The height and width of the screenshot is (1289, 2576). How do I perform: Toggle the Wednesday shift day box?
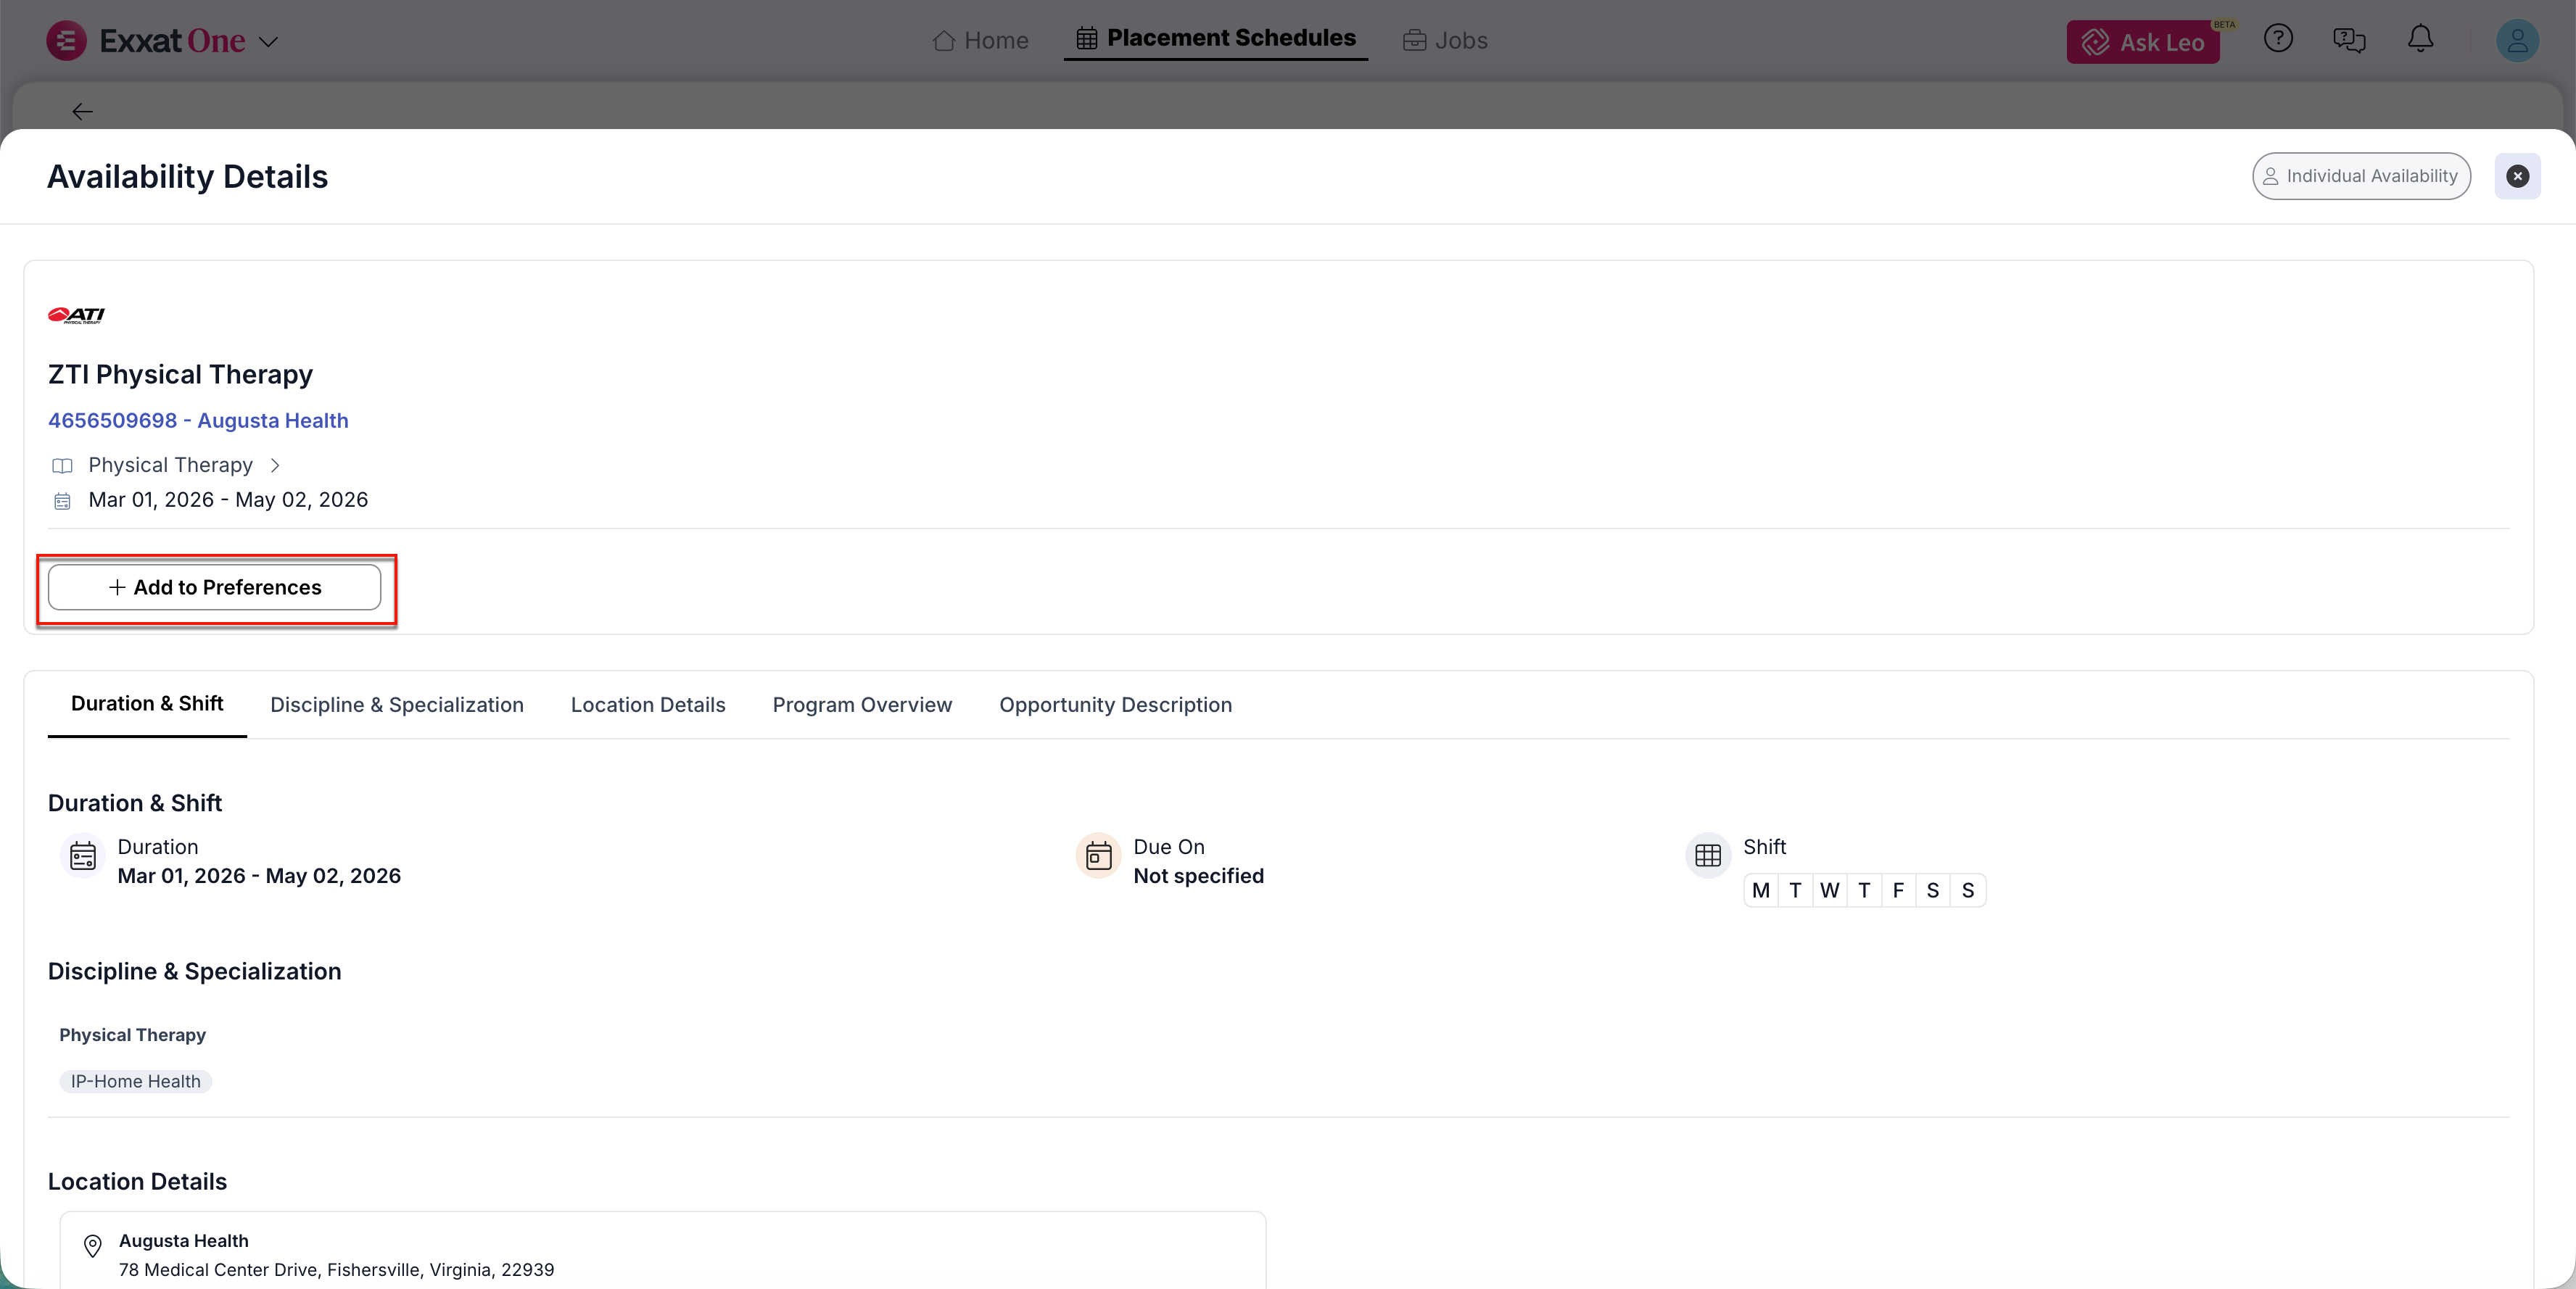coord(1829,891)
